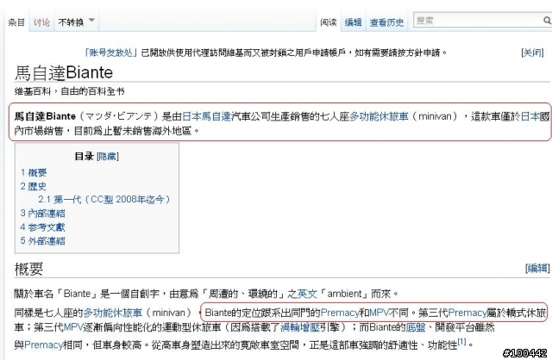Jump to contents entry 1 概要
Image resolution: width=552 pixels, height=360 pixels.
(34, 172)
